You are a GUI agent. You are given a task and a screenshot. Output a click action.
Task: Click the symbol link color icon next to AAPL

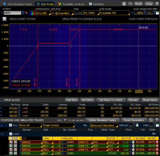(27, 13)
